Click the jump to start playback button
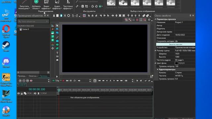 point(99,81)
